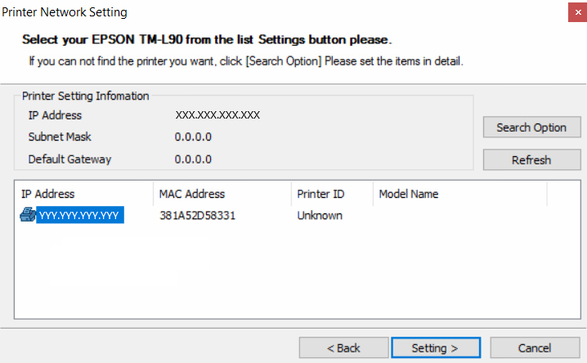
Task: Click the Printer ID column header
Action: click(x=330, y=194)
